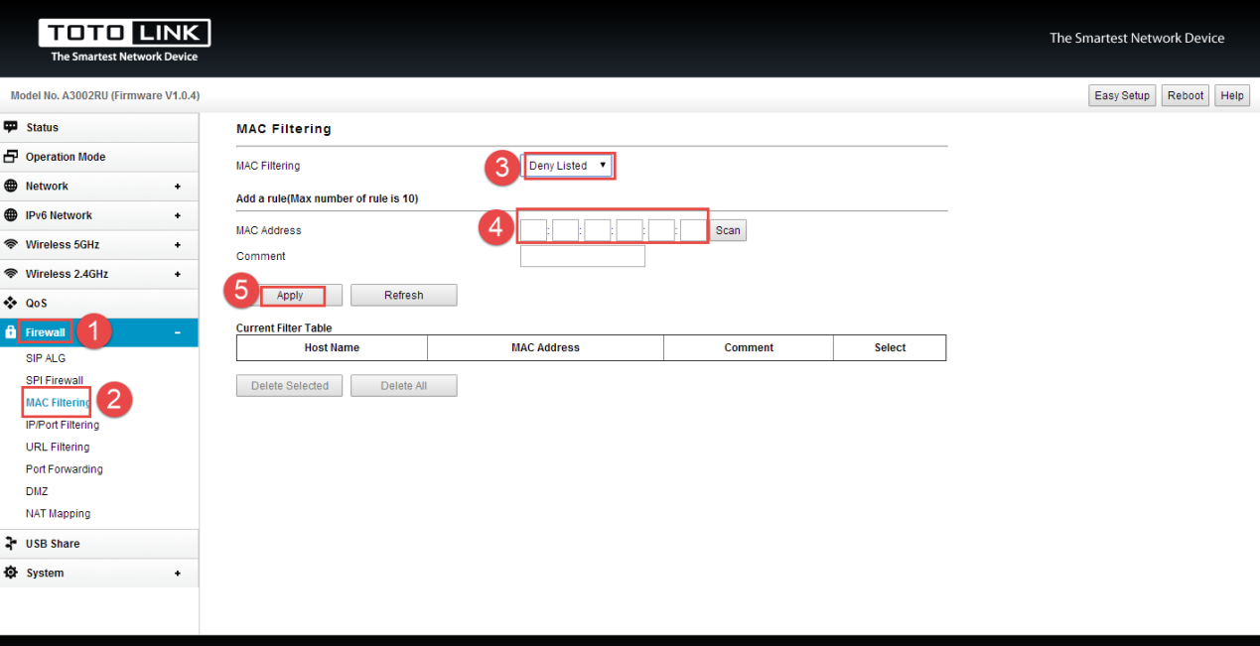The width and height of the screenshot is (1260, 646).
Task: Expand the Wireless 5GHz plus sign
Action: click(178, 245)
